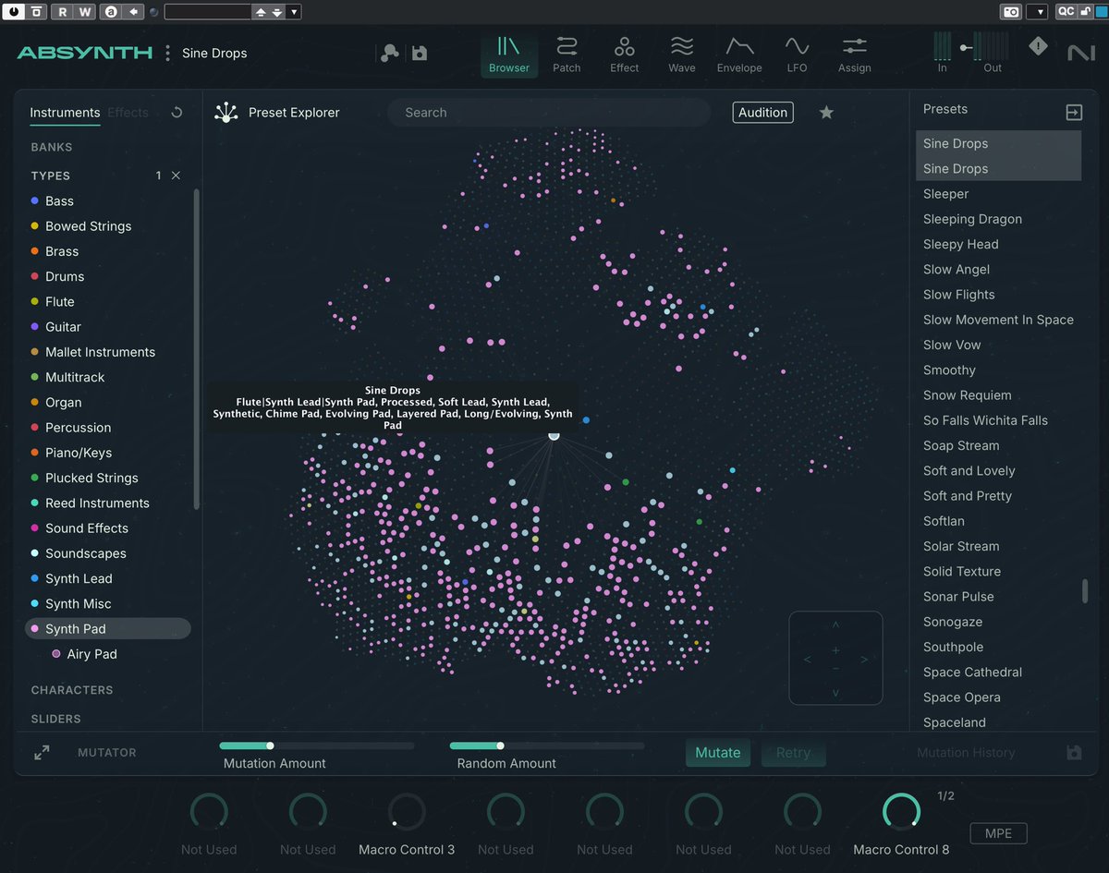
Task: Select the Drums type filter
Action: click(x=65, y=276)
